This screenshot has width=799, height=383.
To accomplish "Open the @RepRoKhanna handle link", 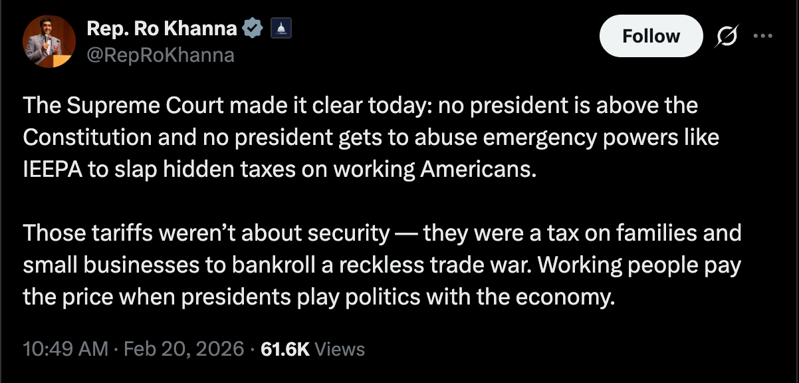I will coord(160,55).
